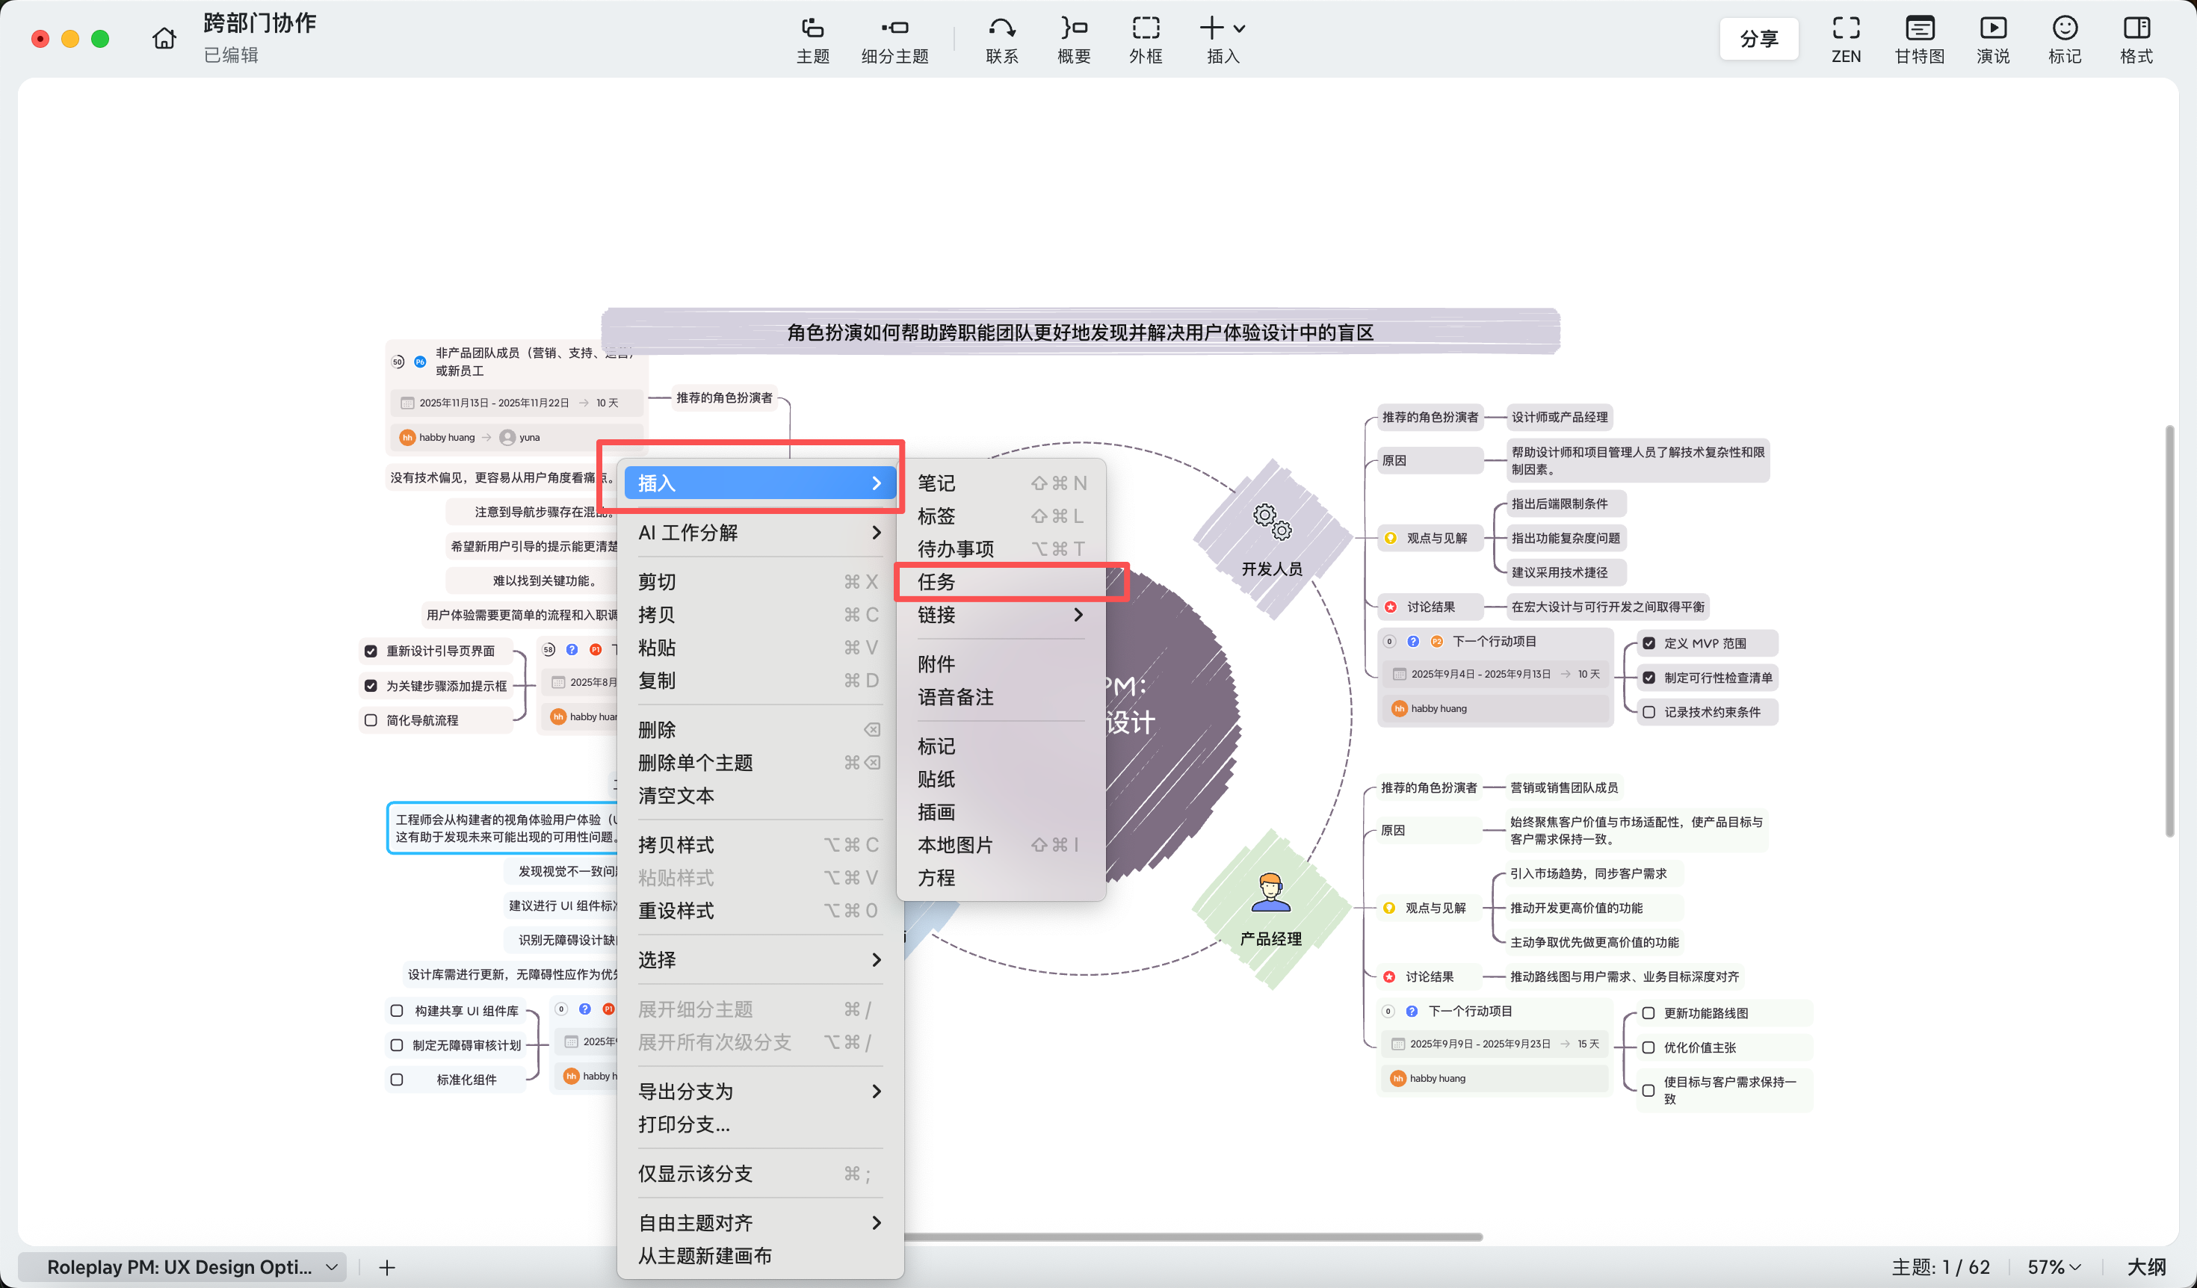The height and width of the screenshot is (1288, 2197).
Task: Choose 删除单个主题 in the context menu
Action: (x=695, y=763)
